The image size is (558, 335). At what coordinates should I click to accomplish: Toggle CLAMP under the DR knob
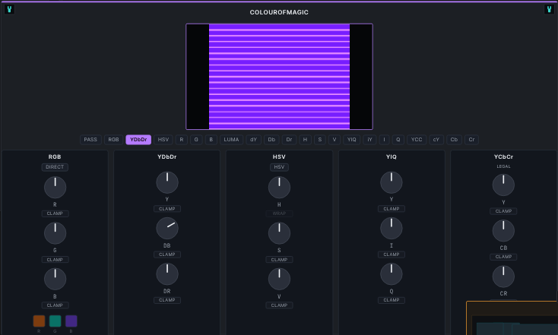pos(167,300)
